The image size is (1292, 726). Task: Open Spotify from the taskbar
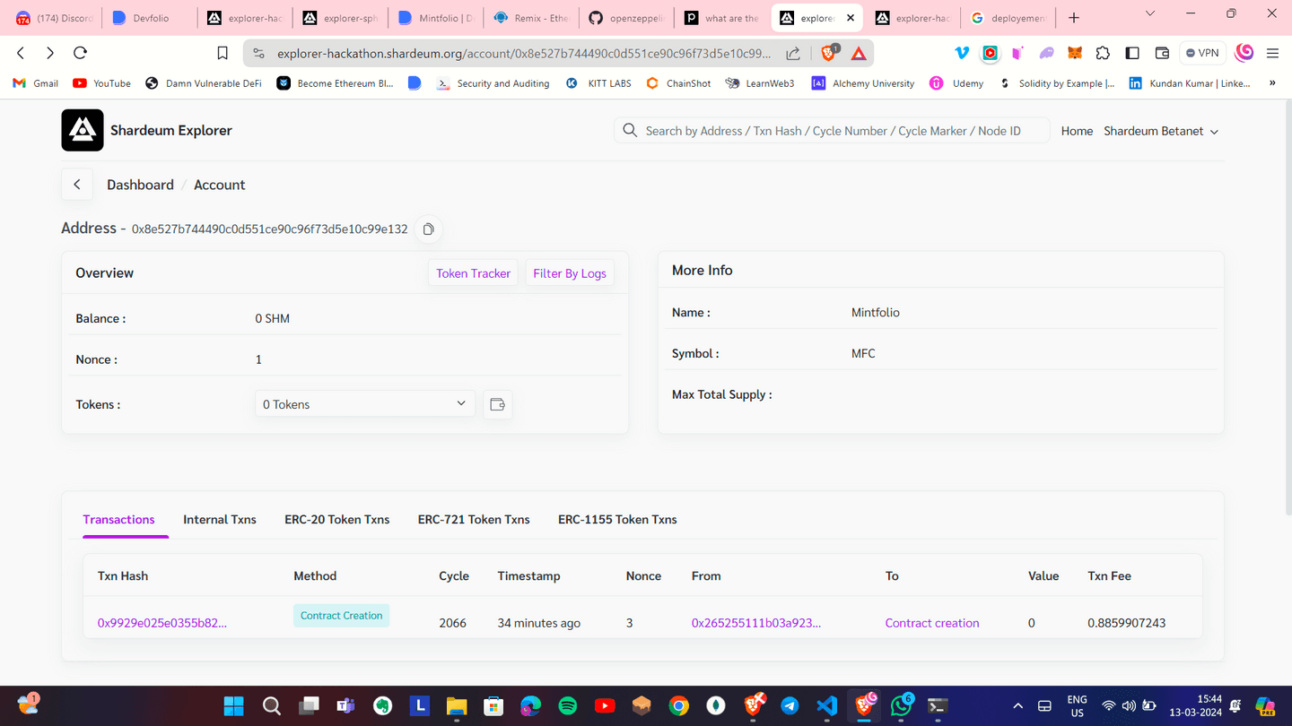coord(568,706)
